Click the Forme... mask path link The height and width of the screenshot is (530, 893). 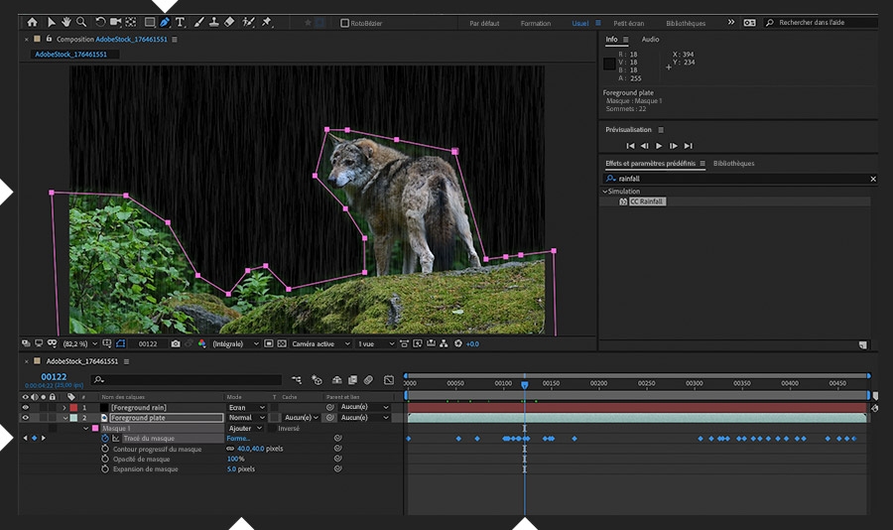238,439
